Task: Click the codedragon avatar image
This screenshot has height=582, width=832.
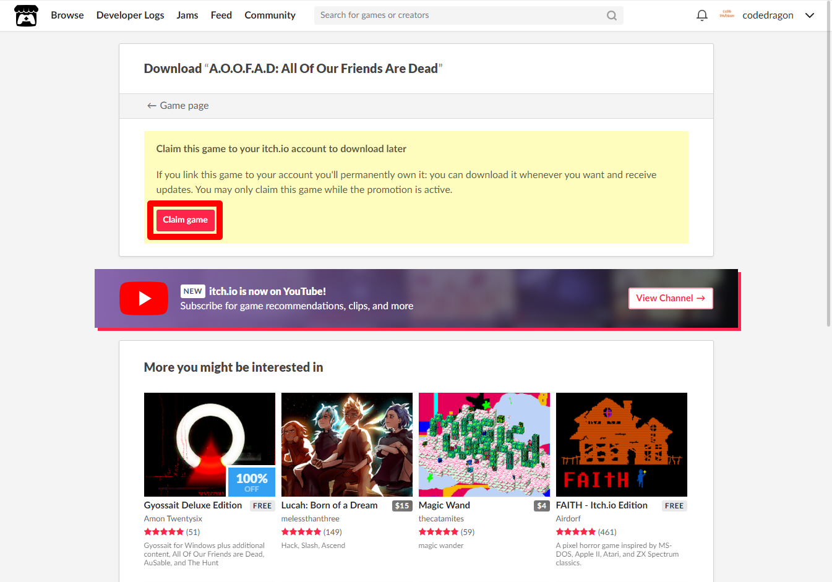Action: (x=727, y=15)
